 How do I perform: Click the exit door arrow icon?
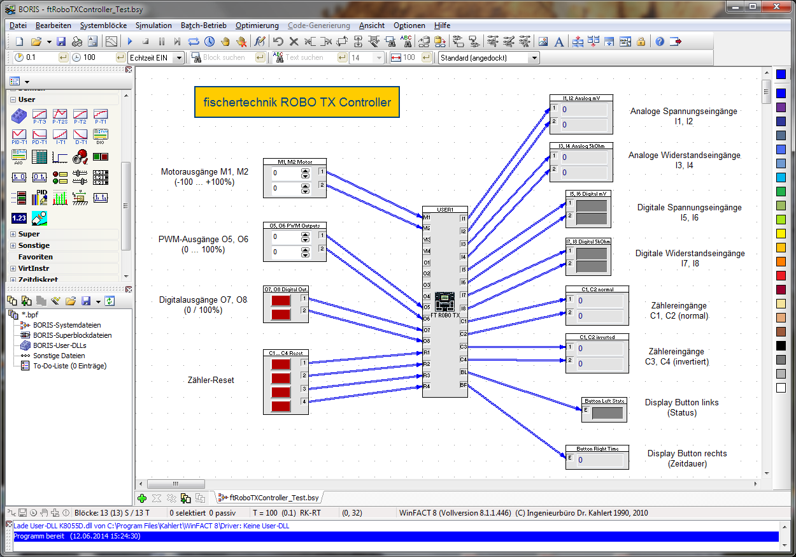click(676, 41)
